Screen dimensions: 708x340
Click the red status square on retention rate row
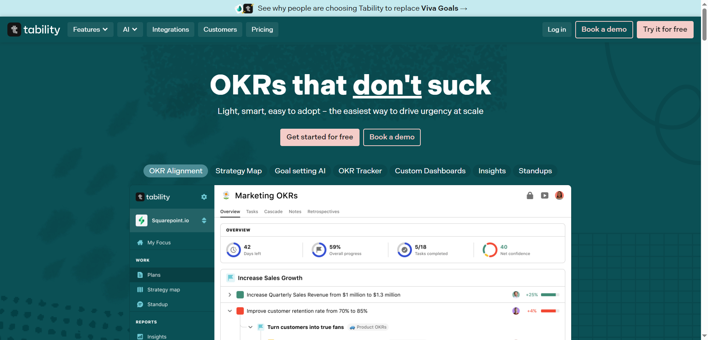(x=240, y=311)
